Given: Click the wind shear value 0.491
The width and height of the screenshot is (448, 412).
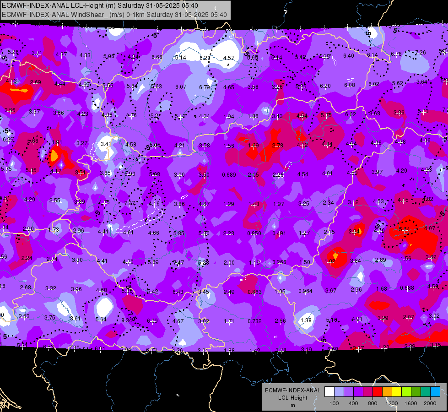Looking at the screenshot, I should 279,233.
